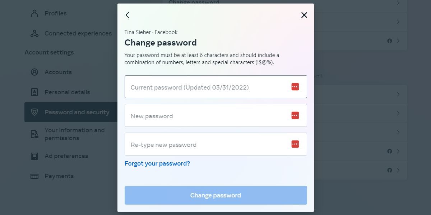Toggle visibility of the re-typed password
431x215 pixels.
click(x=295, y=144)
